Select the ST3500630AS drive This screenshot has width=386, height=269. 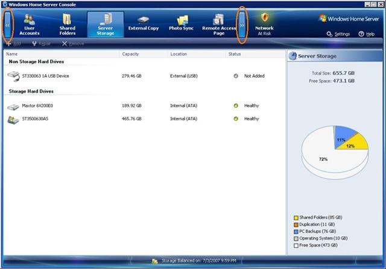(x=145, y=119)
